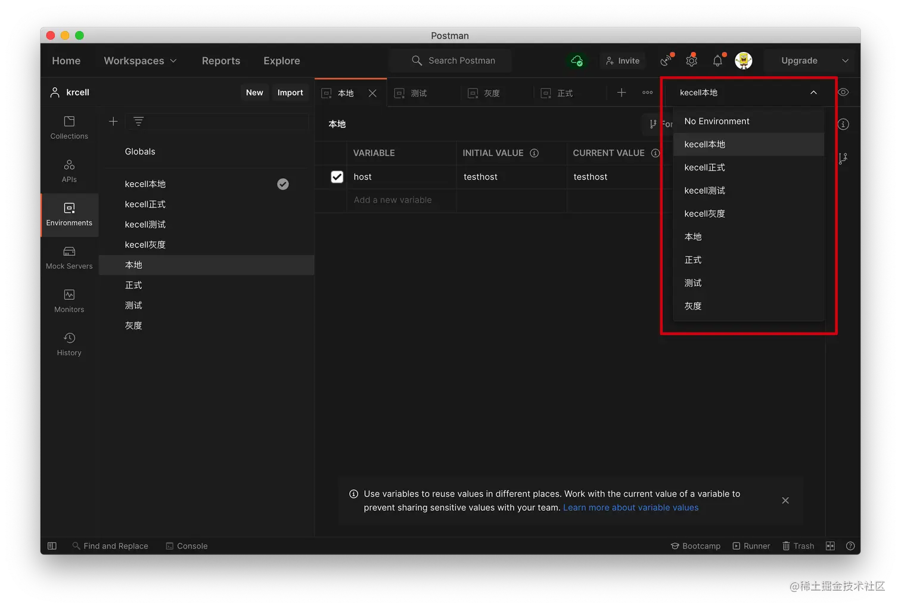Close the 本地 tab
Viewport: 901px width, 608px height.
coord(372,93)
